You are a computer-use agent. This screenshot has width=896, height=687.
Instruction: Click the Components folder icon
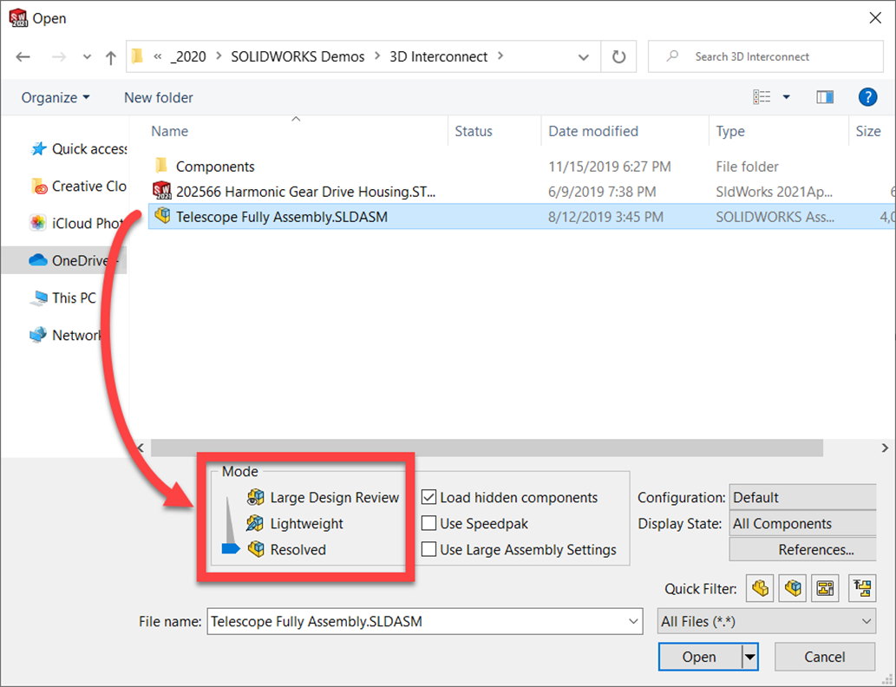[161, 166]
